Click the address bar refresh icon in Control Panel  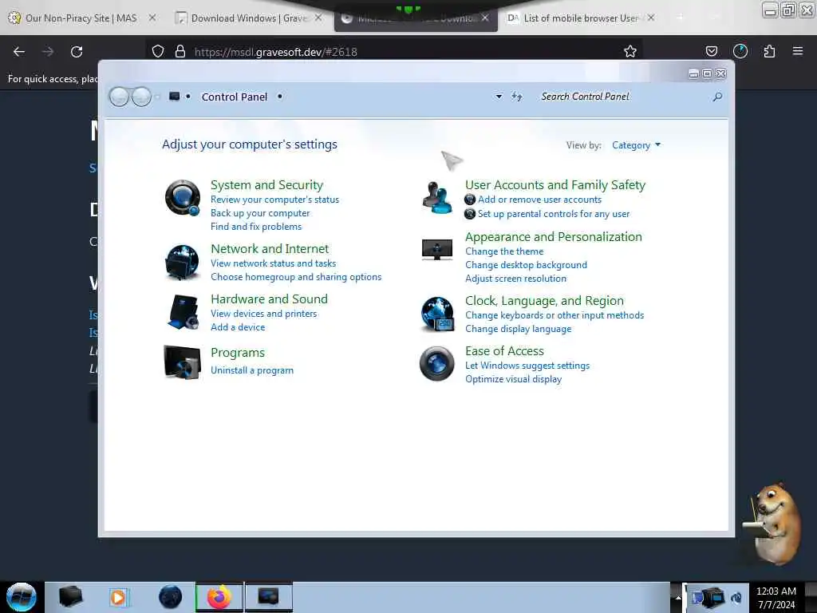pos(516,97)
